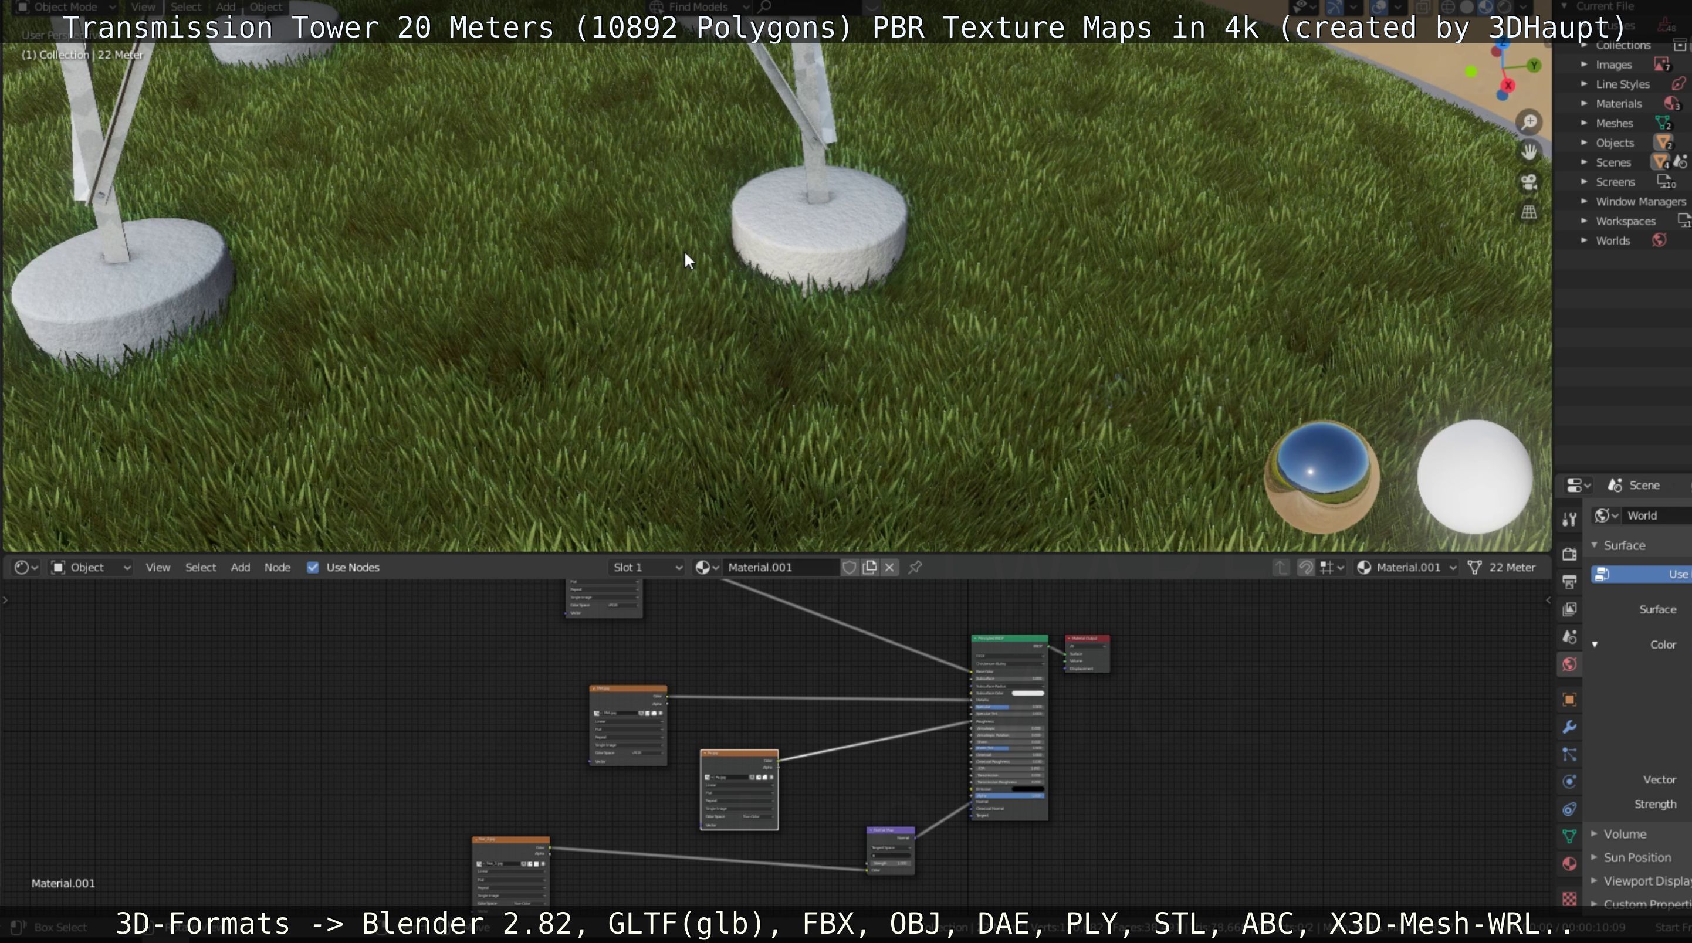Toggle the Use Nodes checkbox

coord(313,567)
